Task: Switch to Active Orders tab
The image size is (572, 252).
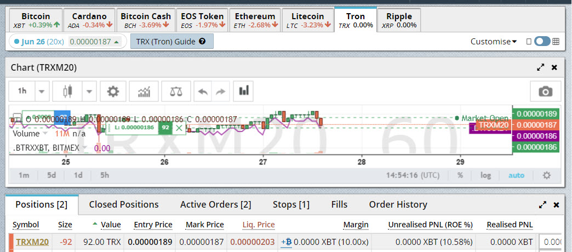Action: coord(215,204)
